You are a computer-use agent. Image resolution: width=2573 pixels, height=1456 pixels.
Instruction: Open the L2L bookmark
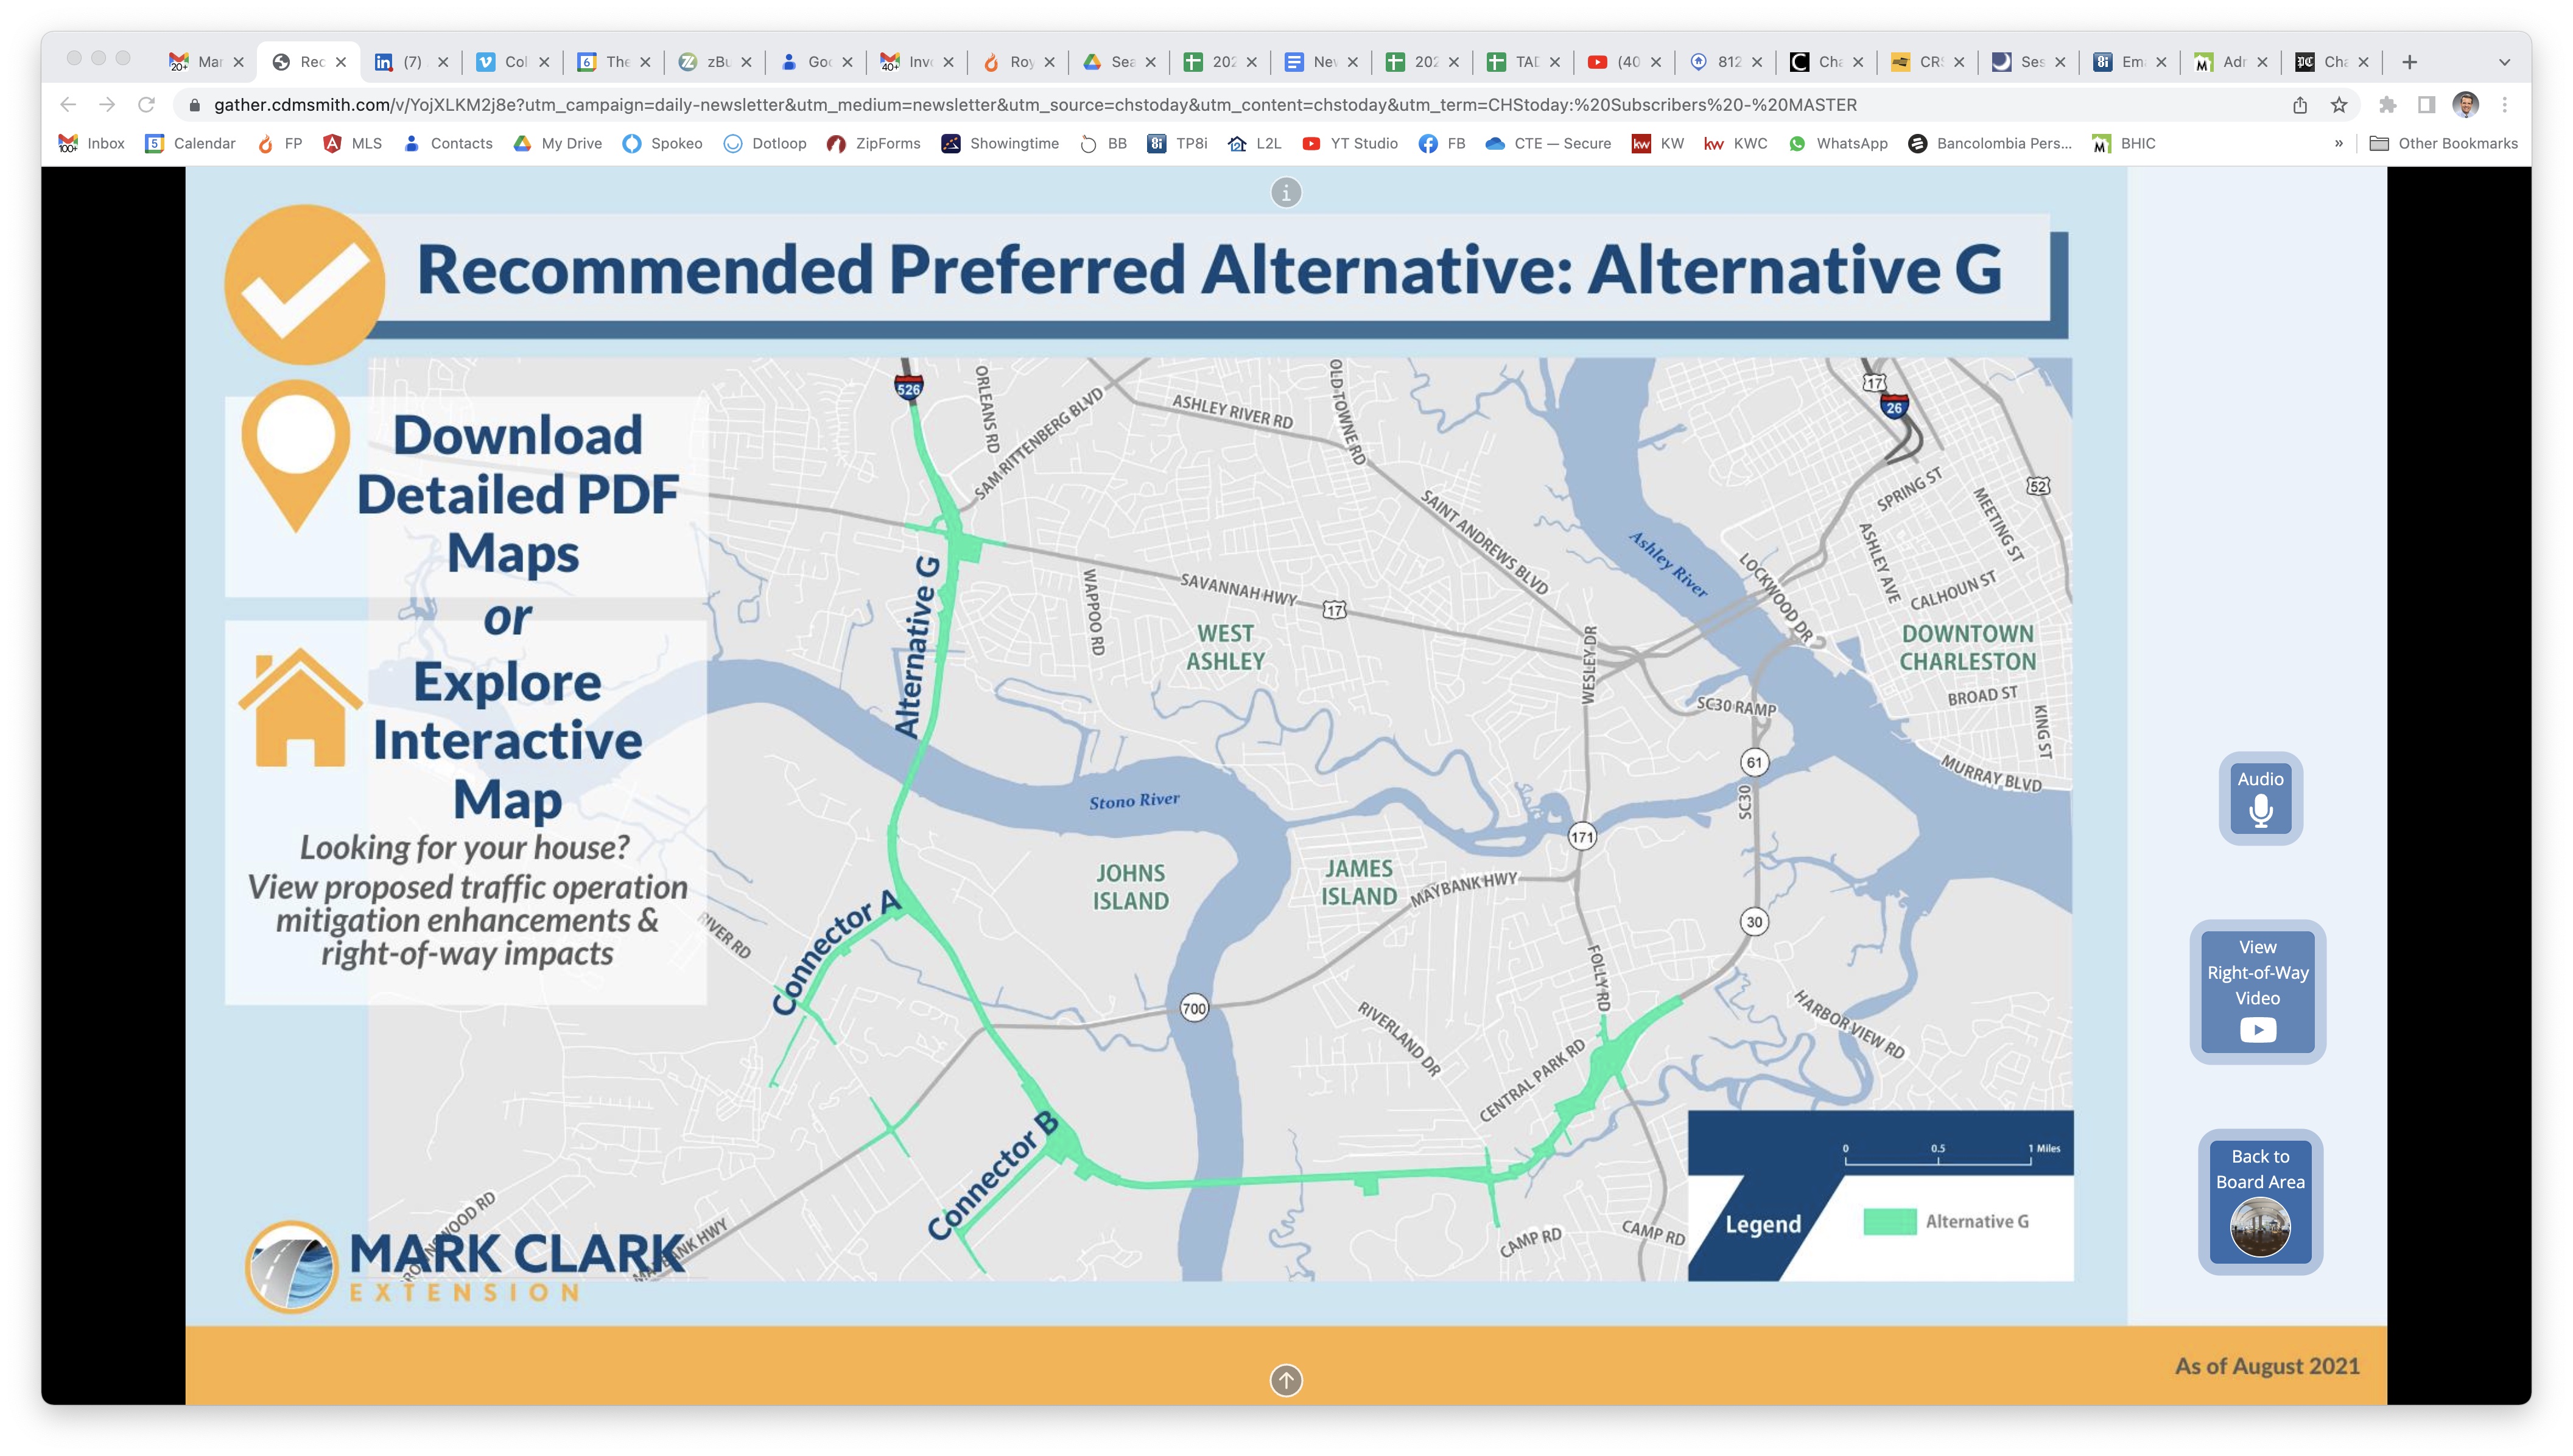tap(1254, 144)
